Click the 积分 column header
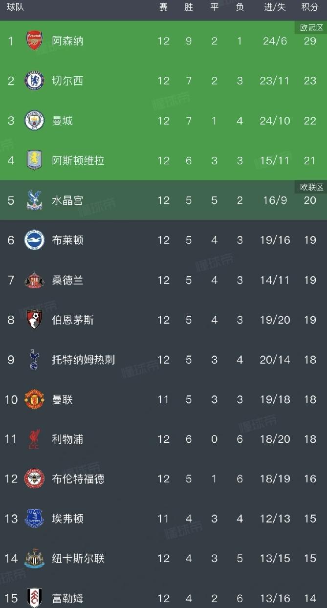327x608 pixels. pyautogui.click(x=310, y=8)
